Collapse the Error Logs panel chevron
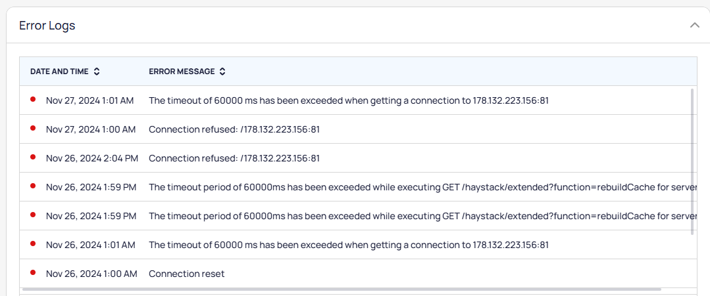The height and width of the screenshot is (296, 710). (x=694, y=26)
